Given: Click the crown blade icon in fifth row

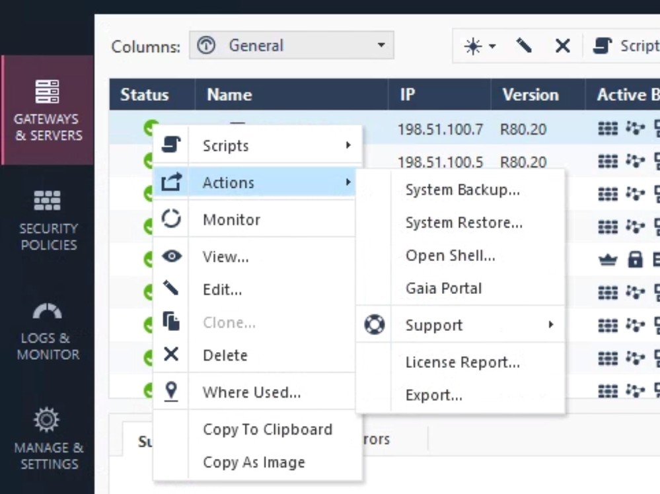Looking at the screenshot, I should (x=608, y=260).
